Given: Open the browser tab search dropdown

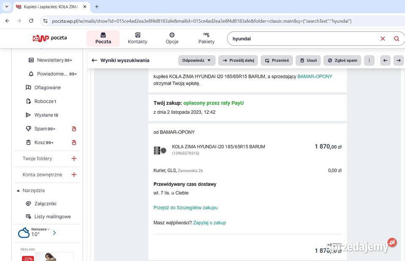Looking at the screenshot, I should coord(7,7).
